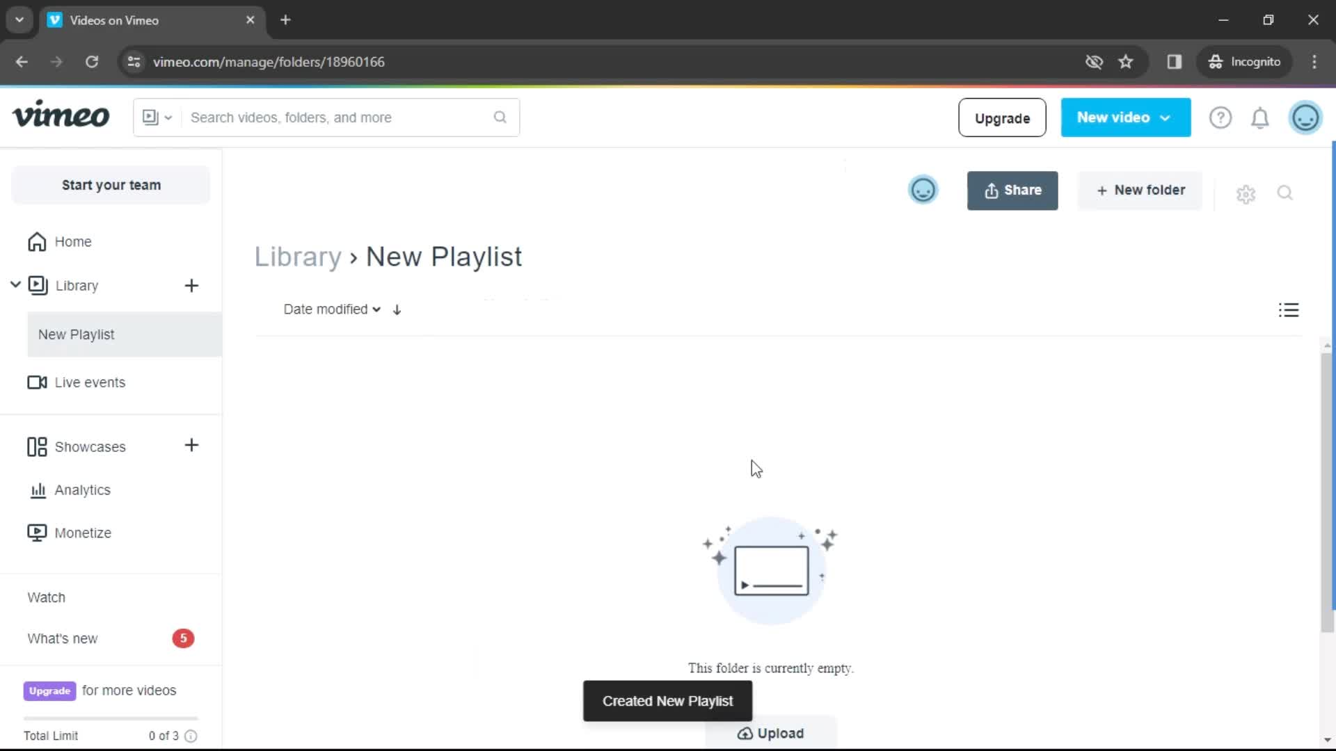Click the Incognito indicator
The image size is (1336, 751).
[x=1244, y=62]
